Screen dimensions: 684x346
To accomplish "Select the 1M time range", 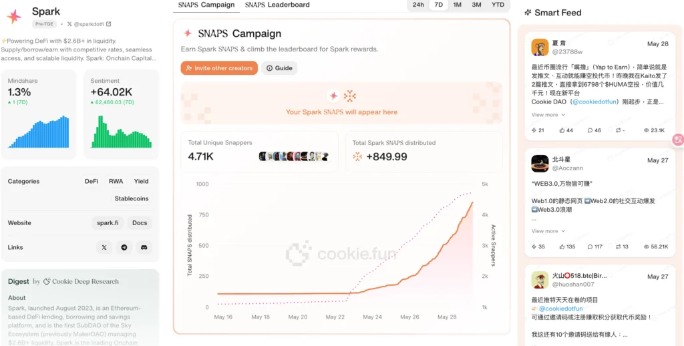I will [x=457, y=5].
